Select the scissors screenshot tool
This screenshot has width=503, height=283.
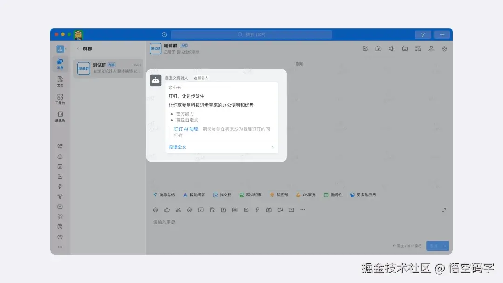point(178,210)
